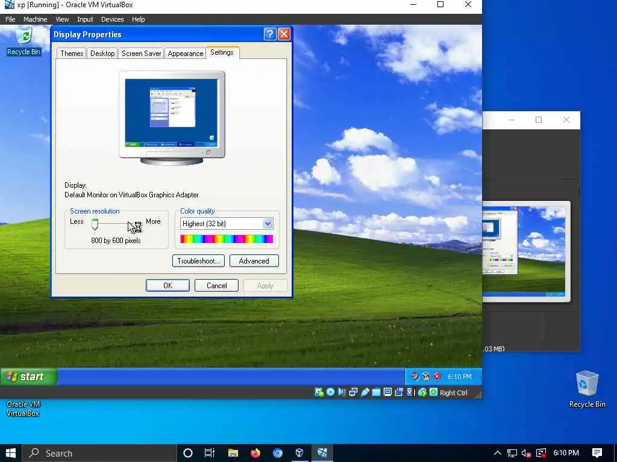Open the View menu
Viewport: 617px width, 462px height.
[62, 19]
